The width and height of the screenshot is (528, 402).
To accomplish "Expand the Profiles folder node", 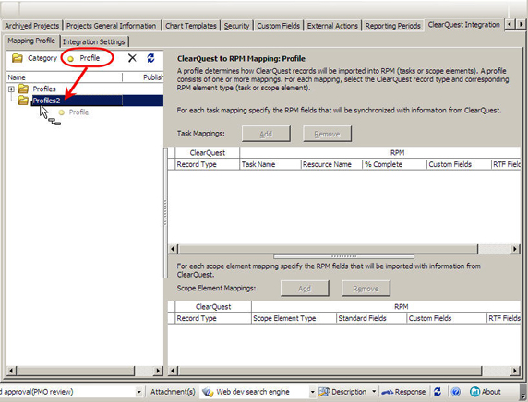I will (11, 89).
